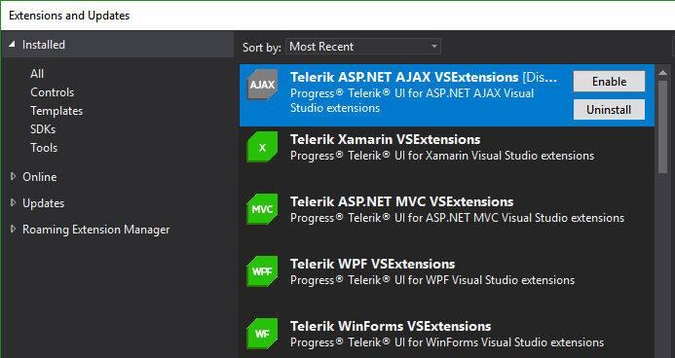675x358 pixels.
Task: Uninstall the Telerik ASP.NET AJAX extension
Action: click(609, 110)
